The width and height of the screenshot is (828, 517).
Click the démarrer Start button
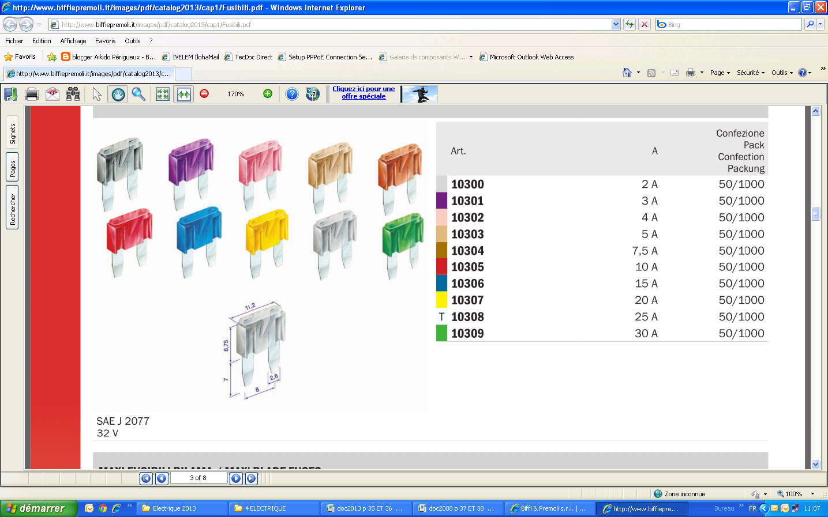39,508
